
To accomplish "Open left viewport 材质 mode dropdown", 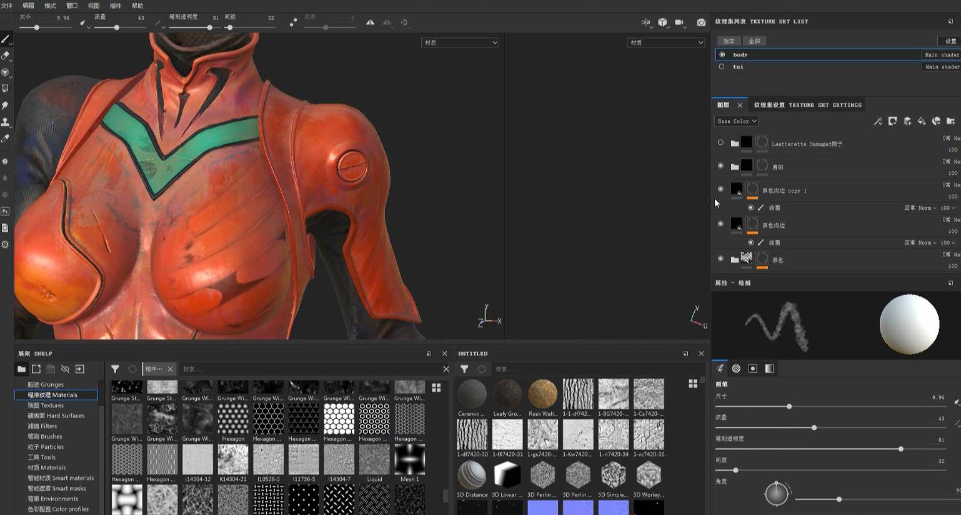I will 461,42.
